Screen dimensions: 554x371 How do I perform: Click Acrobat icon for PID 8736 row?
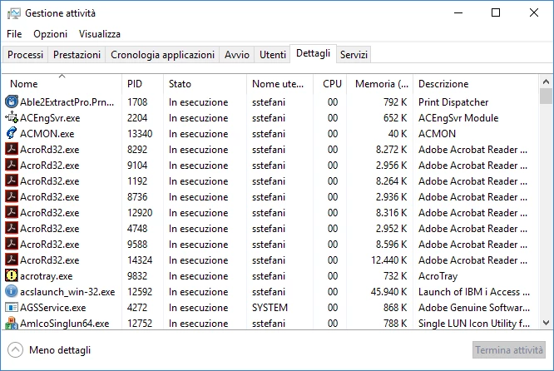click(12, 196)
